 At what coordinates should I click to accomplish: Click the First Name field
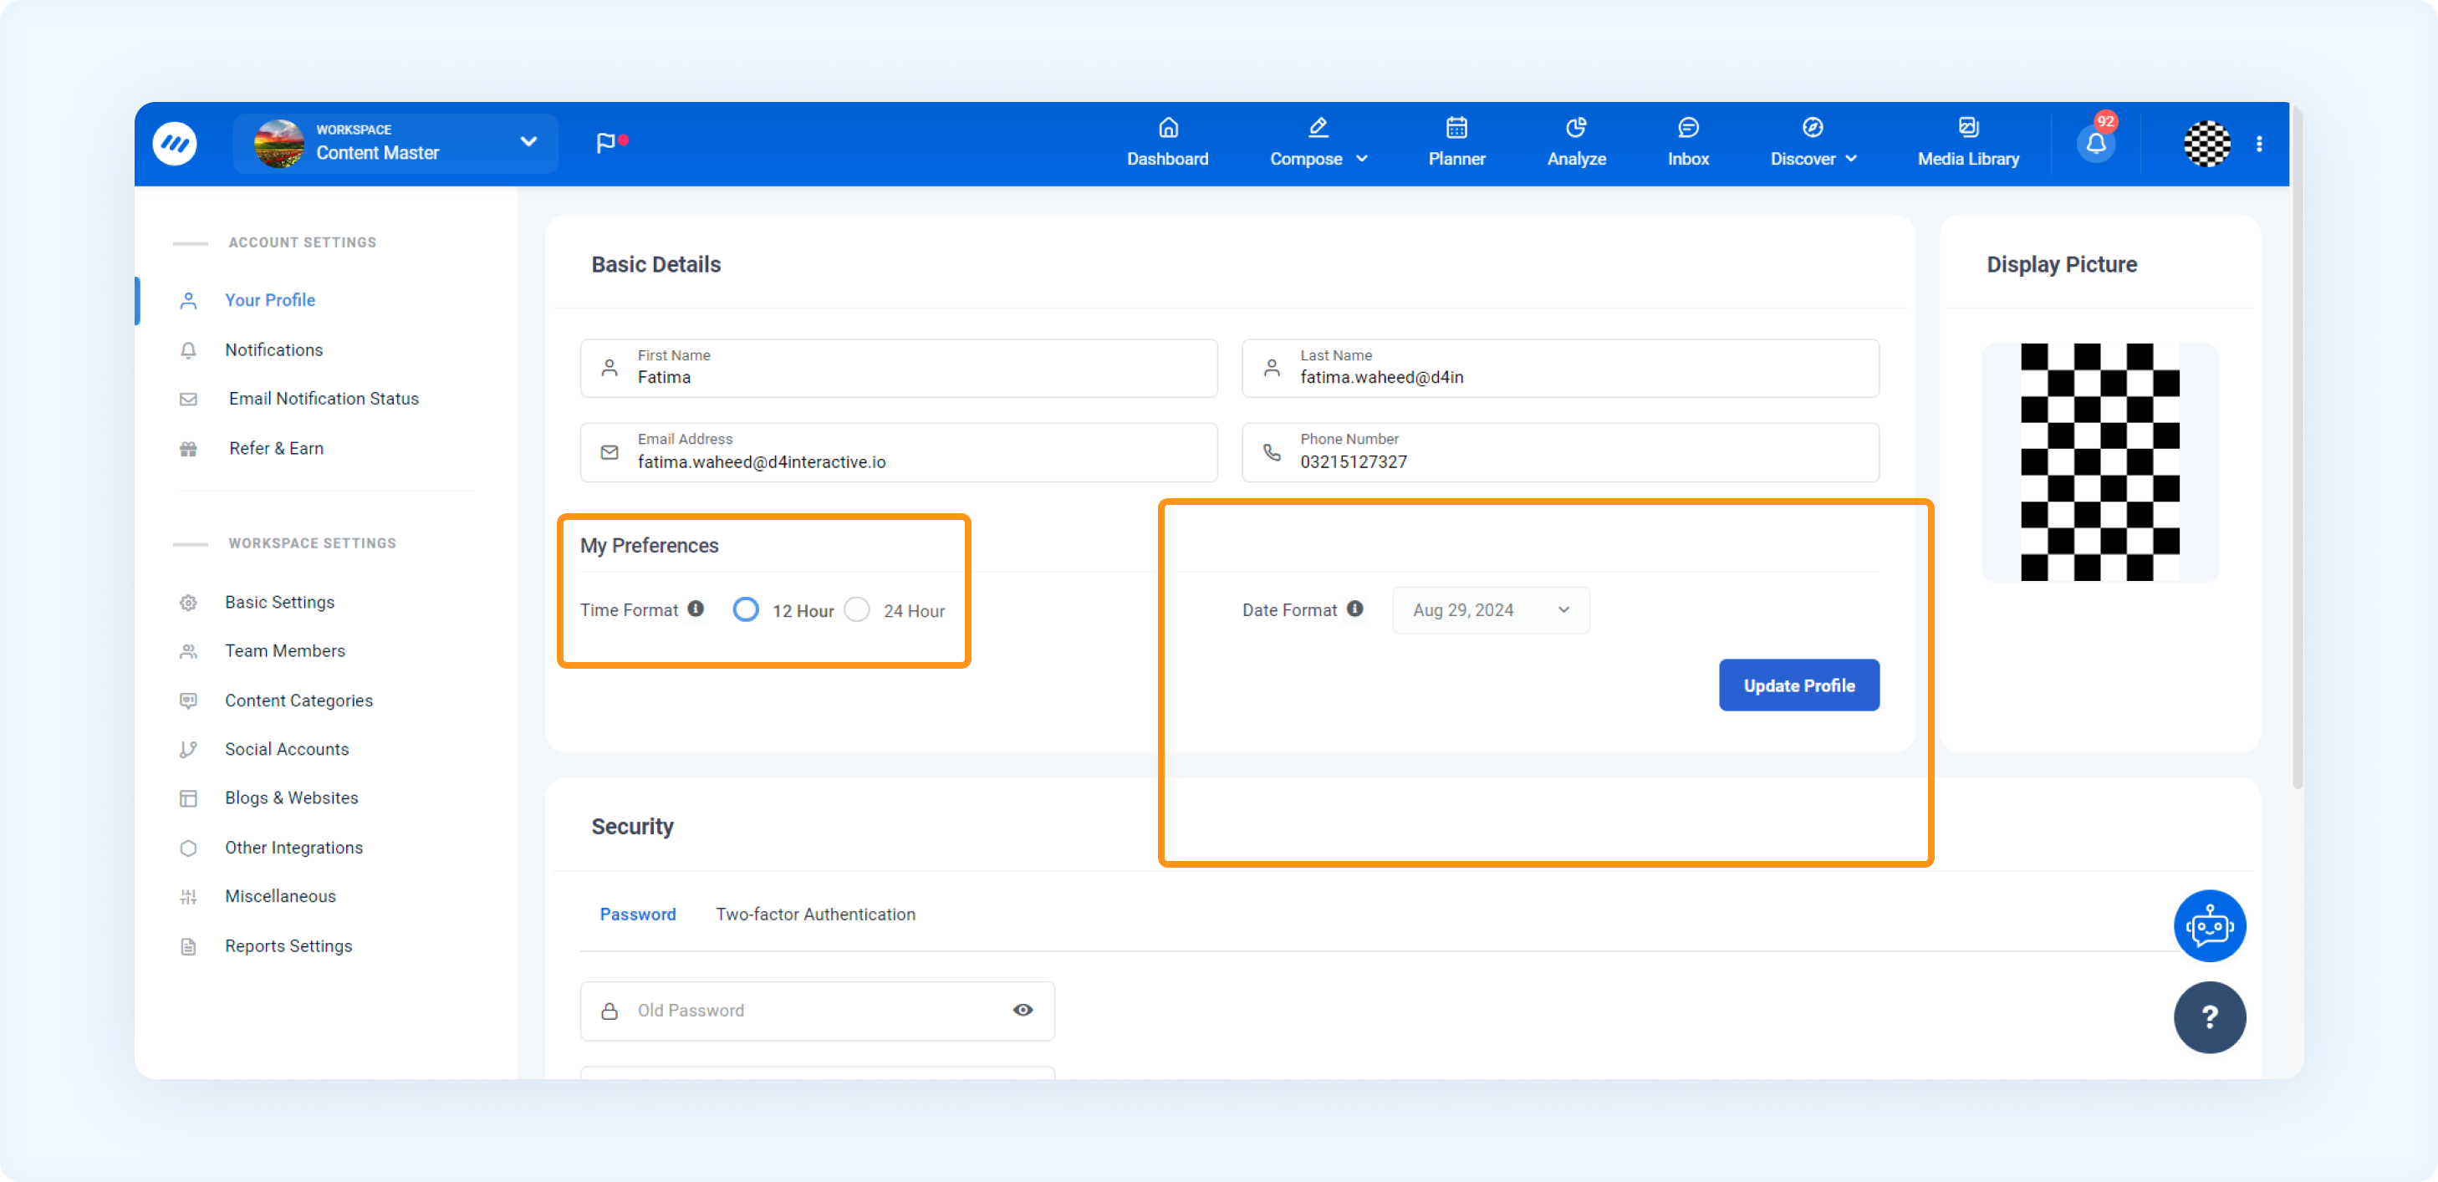pyautogui.click(x=898, y=368)
